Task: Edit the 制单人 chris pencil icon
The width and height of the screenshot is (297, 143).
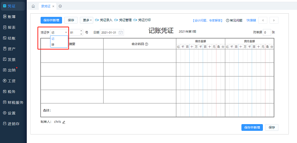Action: [64, 122]
